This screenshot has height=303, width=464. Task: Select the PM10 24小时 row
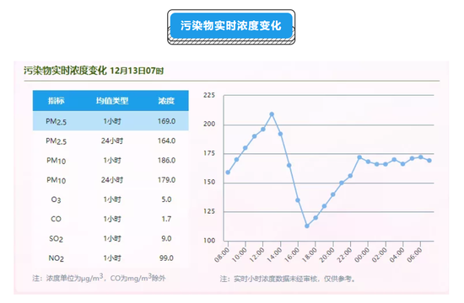tap(111, 180)
